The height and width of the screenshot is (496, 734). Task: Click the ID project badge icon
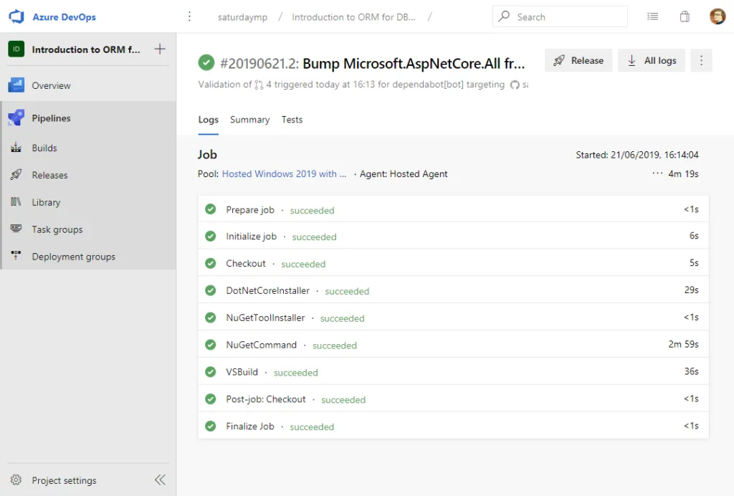[16, 49]
